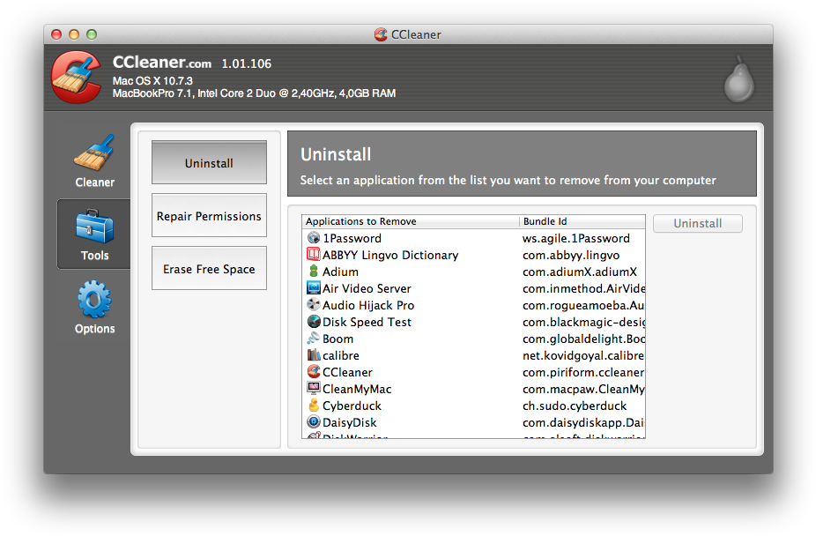Click the Cyberduck app icon
816x536 pixels.
pyautogui.click(x=314, y=405)
